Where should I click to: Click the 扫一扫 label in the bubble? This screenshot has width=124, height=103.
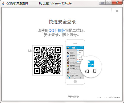(91, 71)
